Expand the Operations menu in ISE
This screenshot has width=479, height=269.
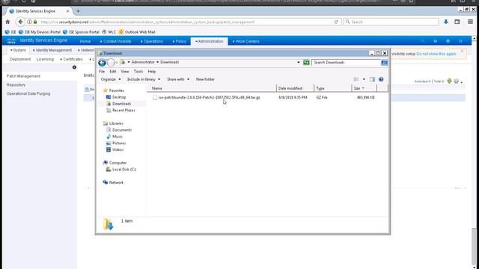click(151, 41)
